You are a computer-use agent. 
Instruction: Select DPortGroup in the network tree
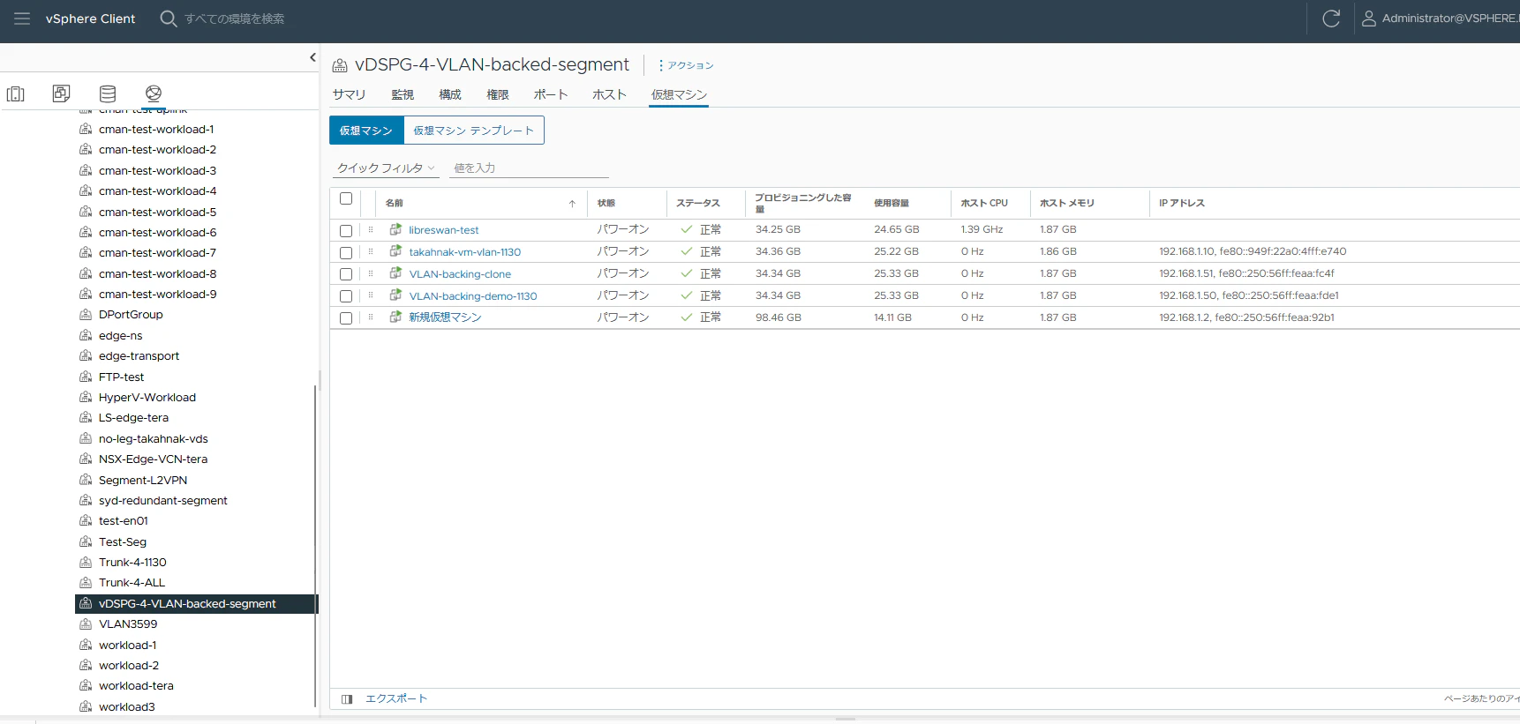[x=131, y=315]
